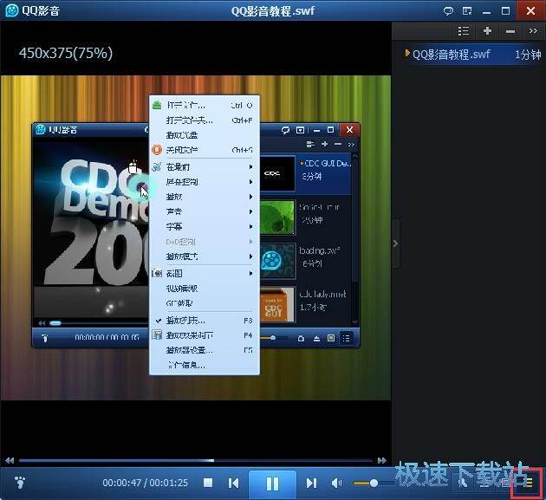Skip to the previous file
546x500 pixels.
point(233,483)
